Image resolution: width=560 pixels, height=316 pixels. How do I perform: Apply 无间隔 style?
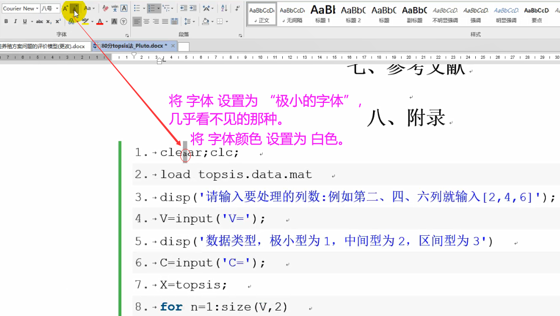292,15
